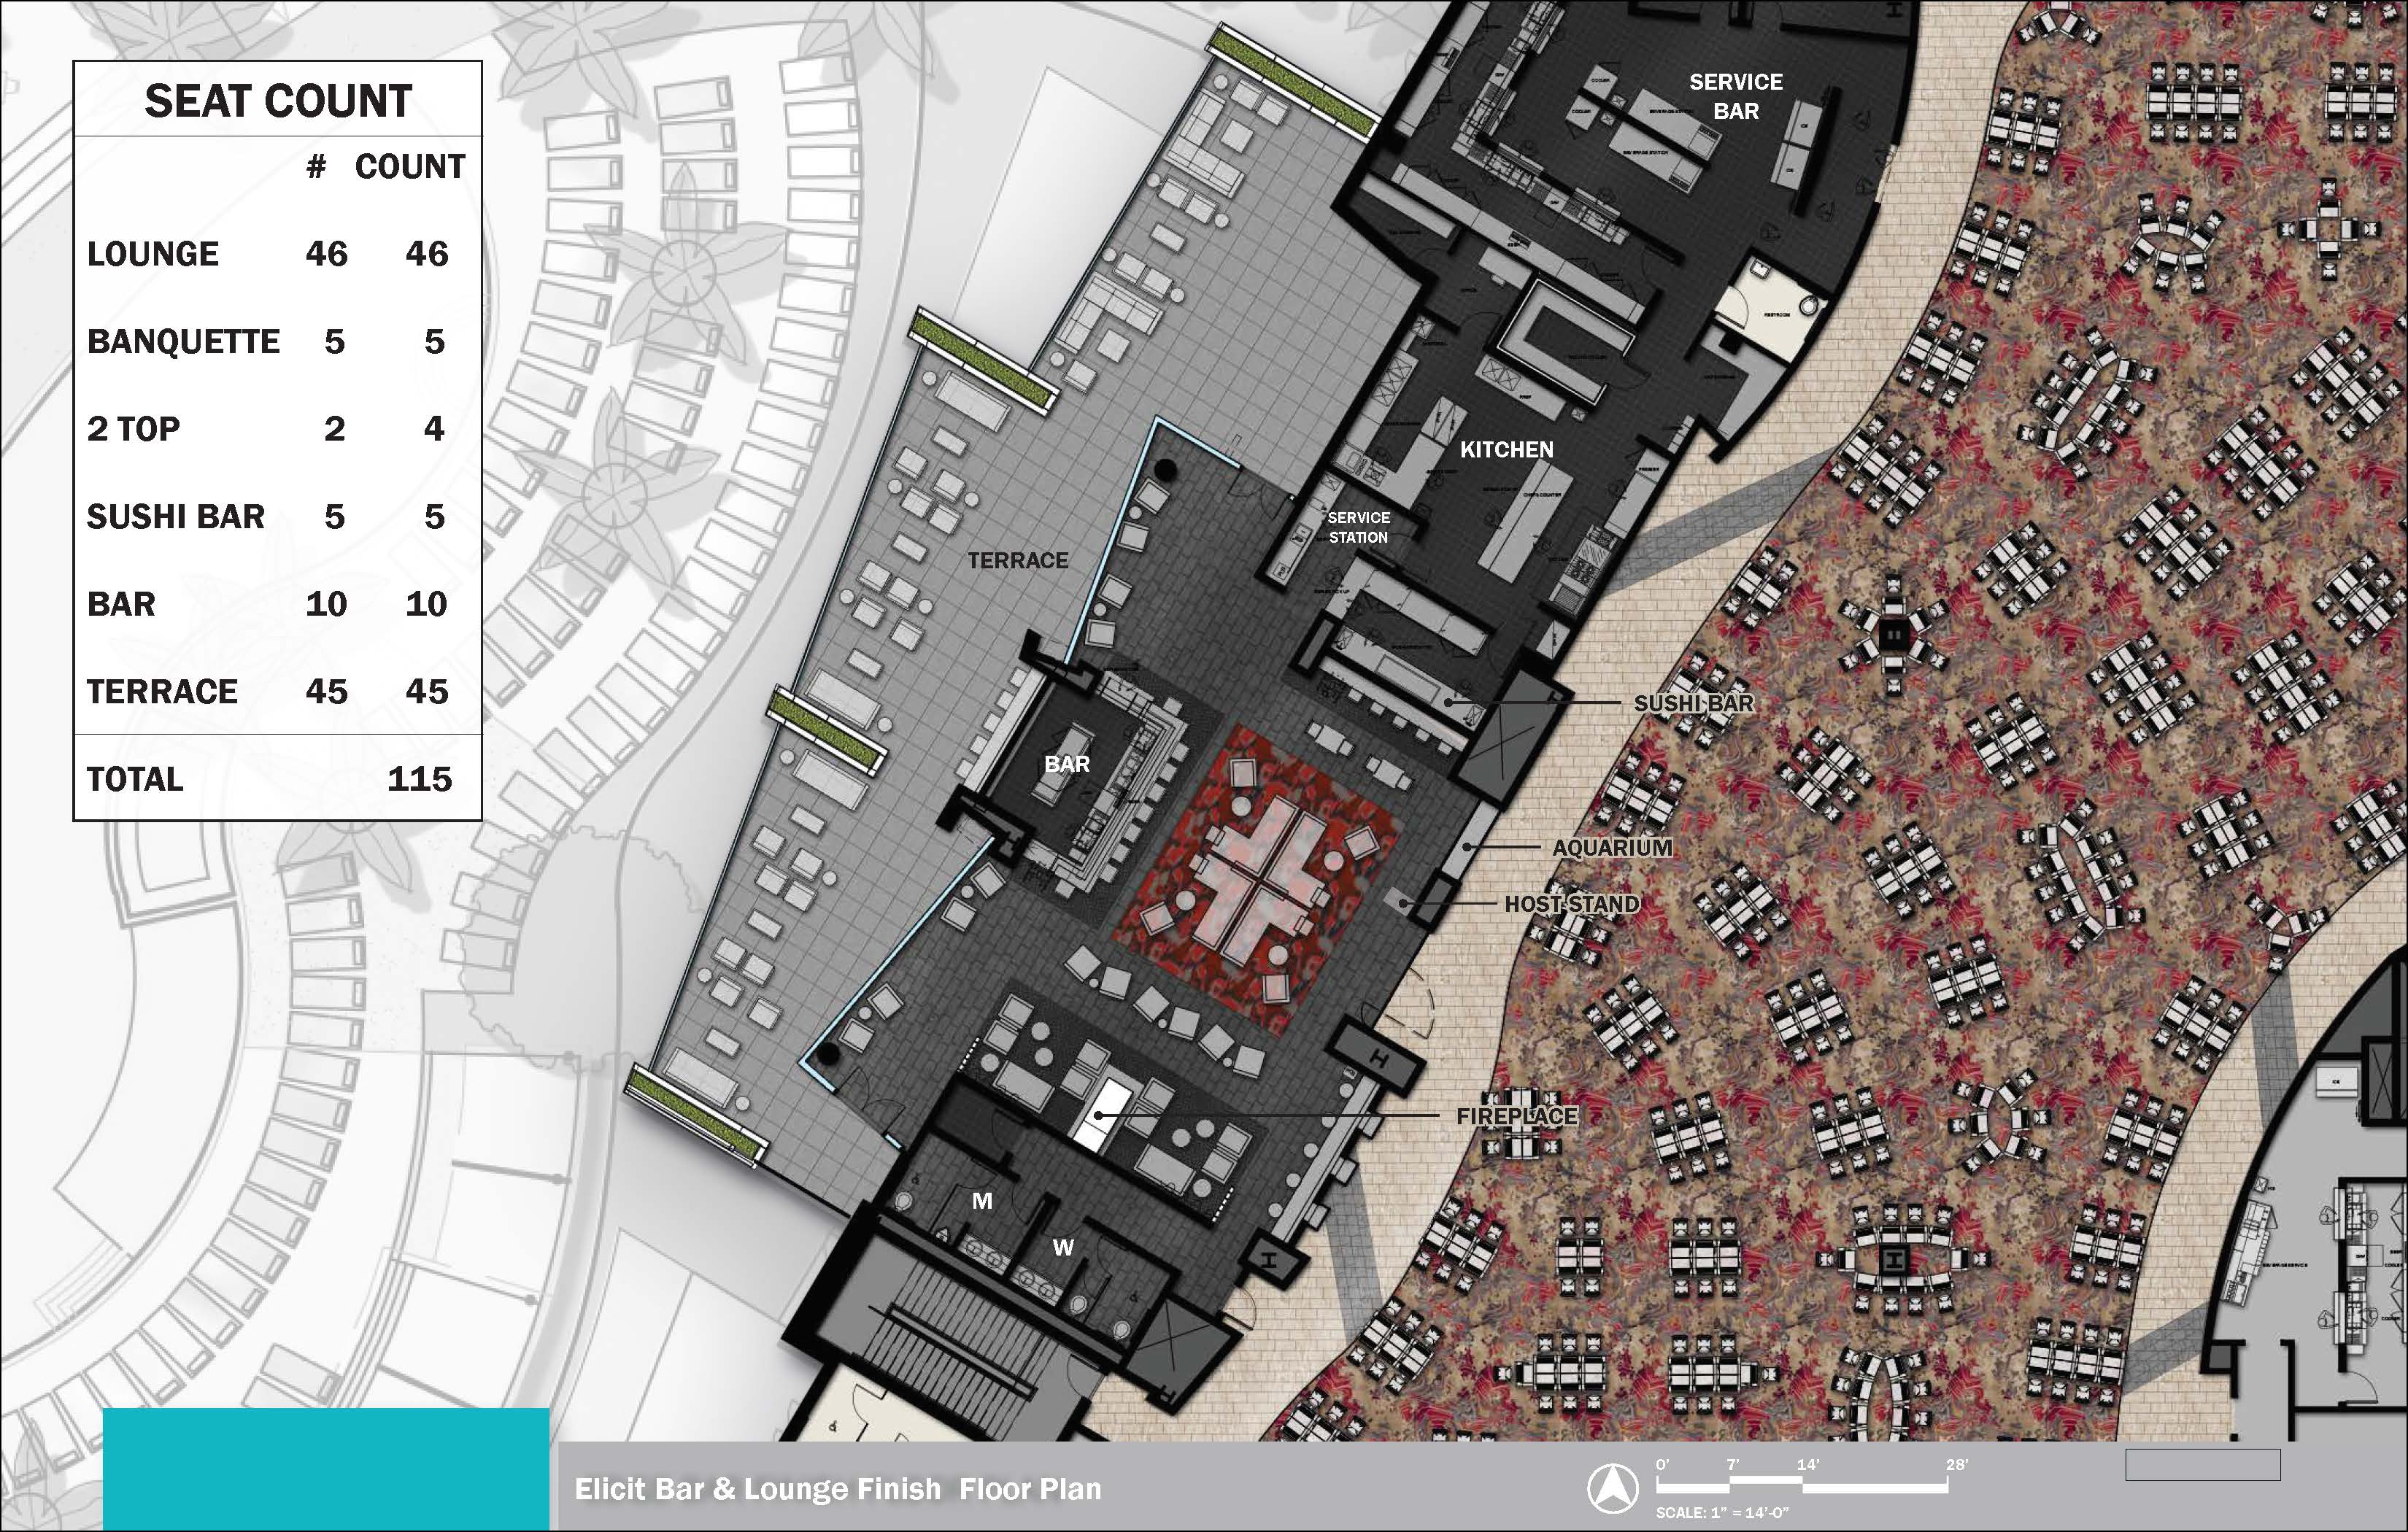Select the TERRACE area label
The image size is (2408, 1532).
(x=1017, y=560)
